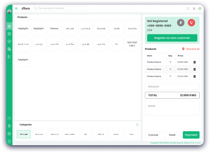Viewport: 210px width, 153px height.
Task: Open the user avatar menu
Action: 9,11
